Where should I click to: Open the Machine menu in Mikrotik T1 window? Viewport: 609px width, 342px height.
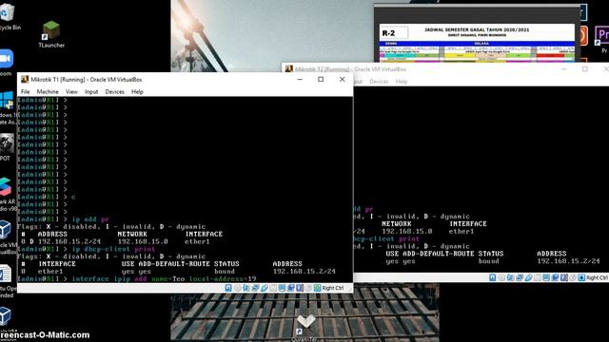click(48, 92)
